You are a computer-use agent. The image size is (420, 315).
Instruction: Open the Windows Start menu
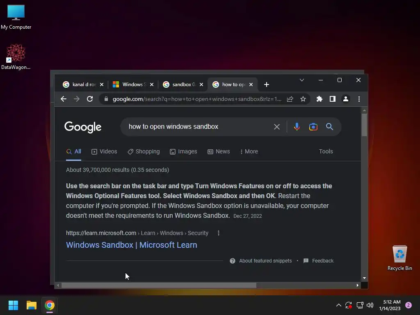(x=13, y=305)
